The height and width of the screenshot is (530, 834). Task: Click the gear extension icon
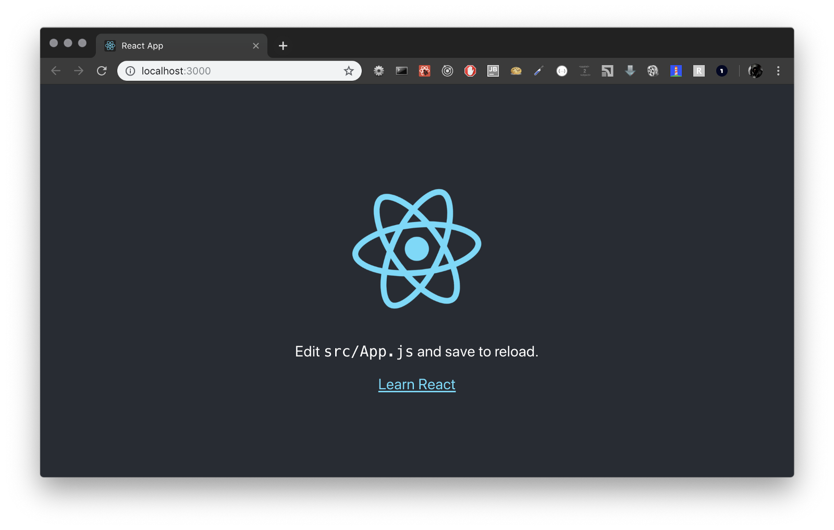(379, 71)
